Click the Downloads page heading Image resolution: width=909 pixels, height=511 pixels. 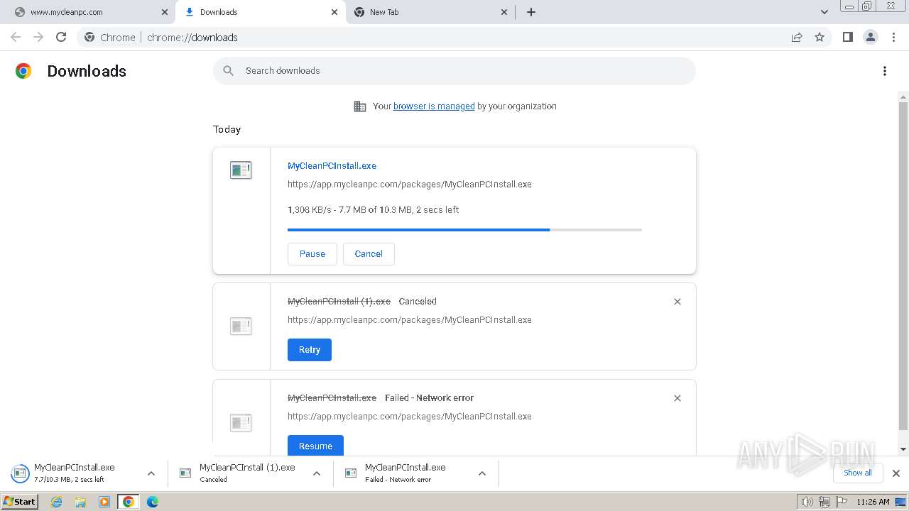87,71
